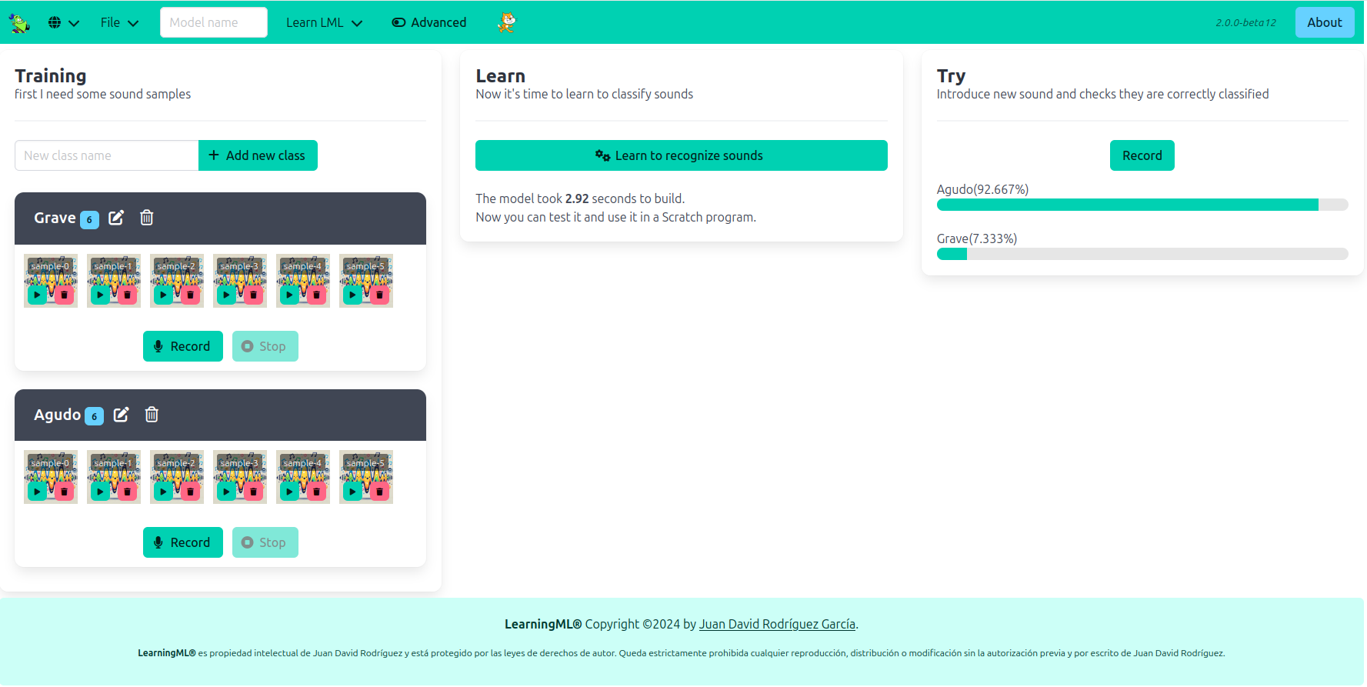Image resolution: width=1367 pixels, height=687 pixels.
Task: Focus the Model name input field
Action: click(x=214, y=23)
